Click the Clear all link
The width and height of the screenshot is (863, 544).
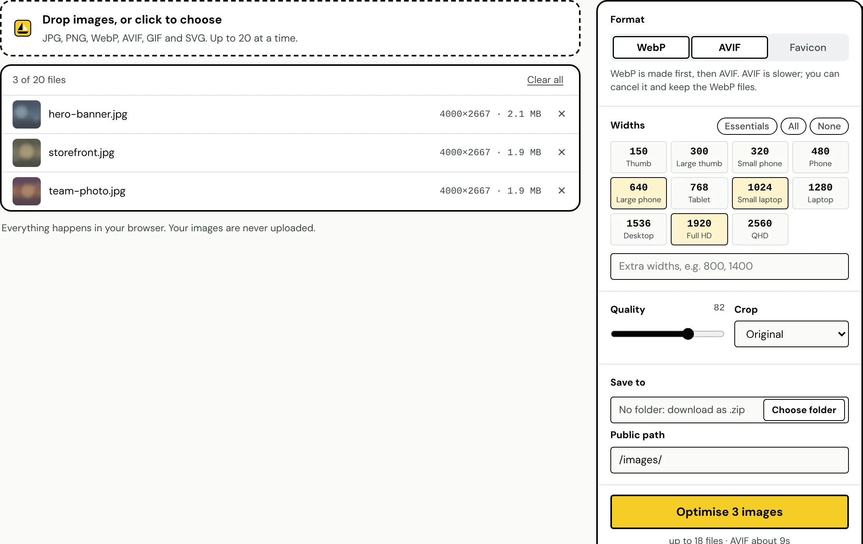545,80
